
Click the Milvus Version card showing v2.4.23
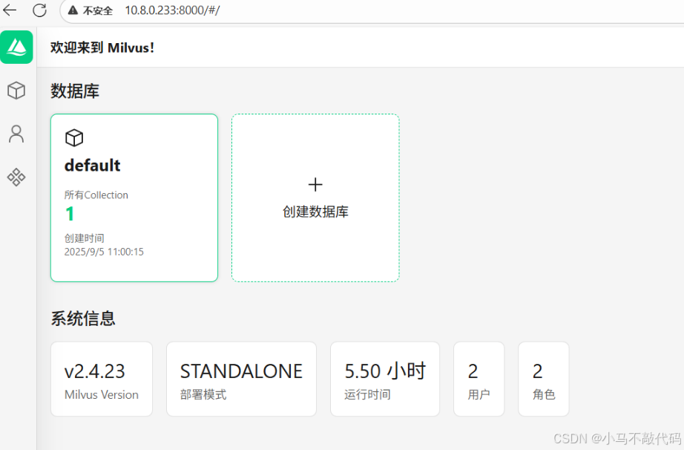102,379
